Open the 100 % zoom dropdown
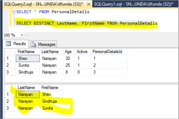This screenshot has height=119, width=179. pyautogui.click(x=22, y=35)
